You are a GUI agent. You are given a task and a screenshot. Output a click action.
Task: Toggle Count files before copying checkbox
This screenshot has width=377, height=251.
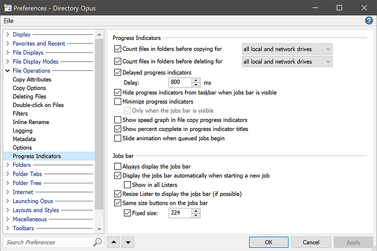pos(117,49)
